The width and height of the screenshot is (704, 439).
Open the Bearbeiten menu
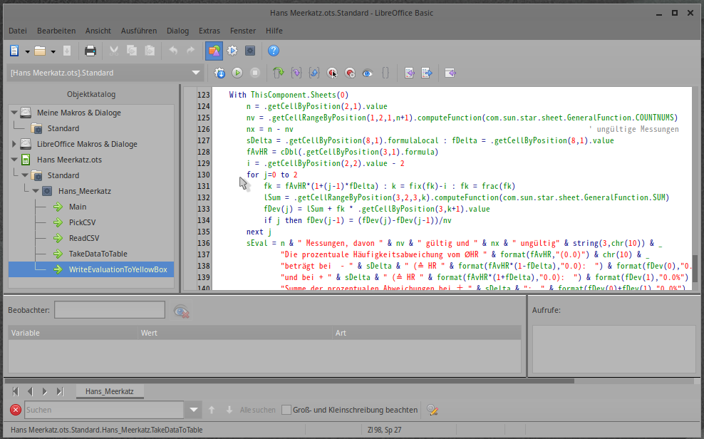[56, 31]
